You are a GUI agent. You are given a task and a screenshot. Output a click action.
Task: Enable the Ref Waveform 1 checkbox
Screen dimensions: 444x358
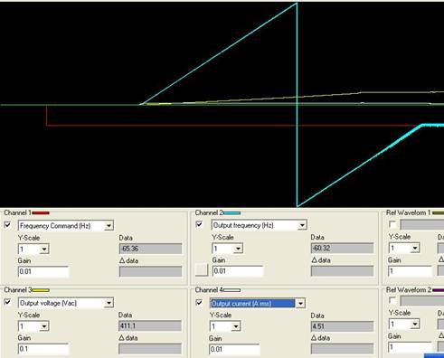[392, 224]
